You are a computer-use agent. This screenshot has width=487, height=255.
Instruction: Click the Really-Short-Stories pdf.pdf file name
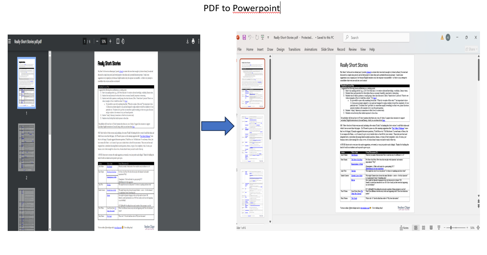pos(28,42)
